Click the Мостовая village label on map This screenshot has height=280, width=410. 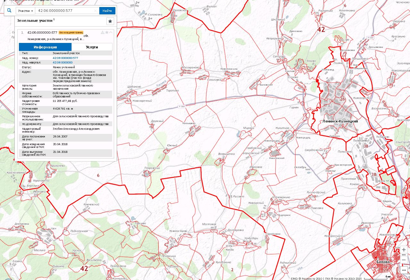[x=210, y=224]
